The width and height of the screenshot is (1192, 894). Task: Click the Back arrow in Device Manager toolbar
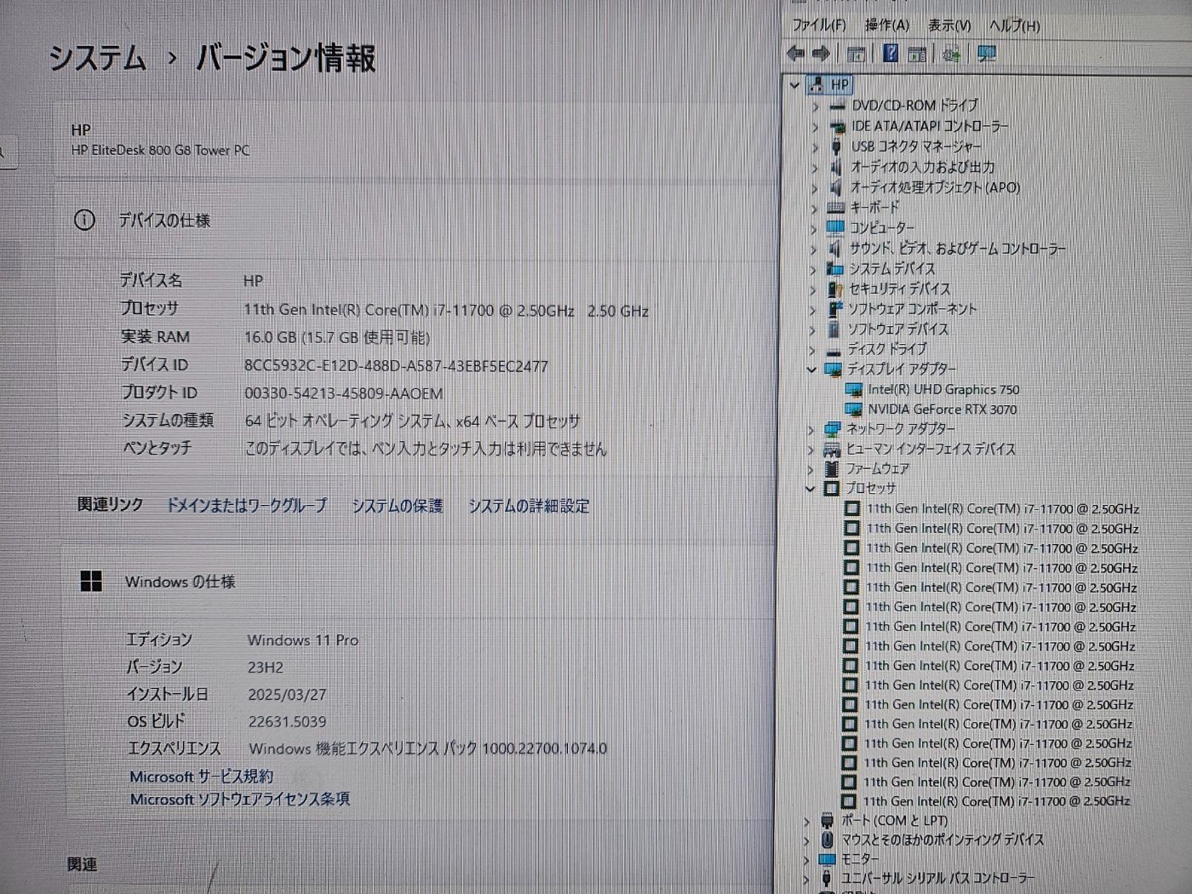click(796, 54)
